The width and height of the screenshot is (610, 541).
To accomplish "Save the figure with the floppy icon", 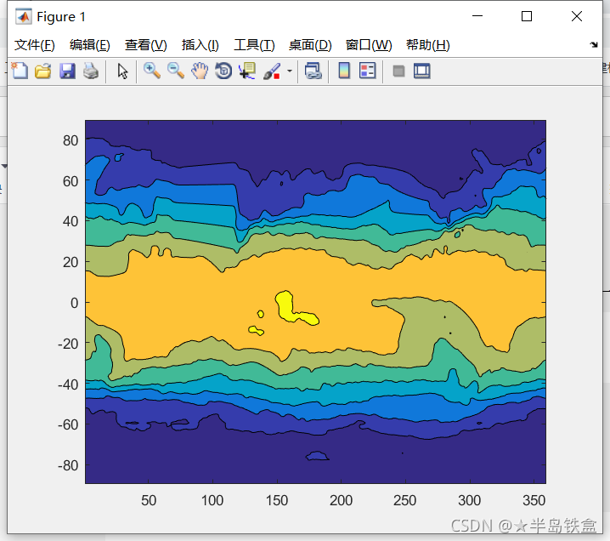I will click(x=66, y=71).
